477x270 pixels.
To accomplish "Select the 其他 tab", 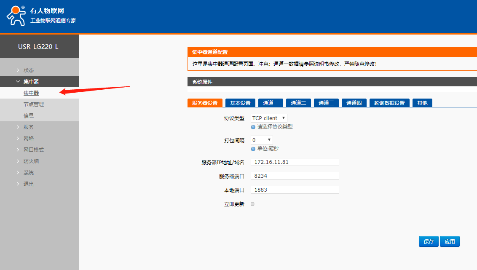I will 422,103.
